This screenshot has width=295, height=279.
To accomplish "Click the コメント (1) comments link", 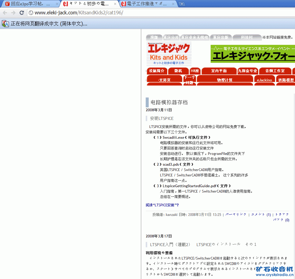I will (261, 214).
